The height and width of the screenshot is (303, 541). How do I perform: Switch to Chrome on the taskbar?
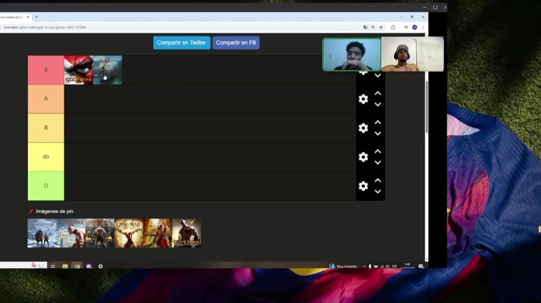(77, 266)
